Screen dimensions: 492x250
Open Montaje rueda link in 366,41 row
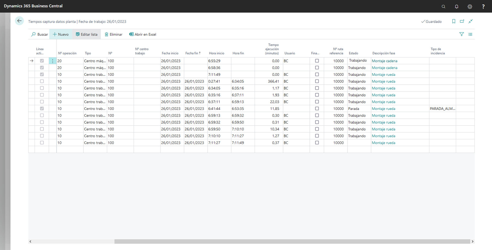tap(383, 81)
